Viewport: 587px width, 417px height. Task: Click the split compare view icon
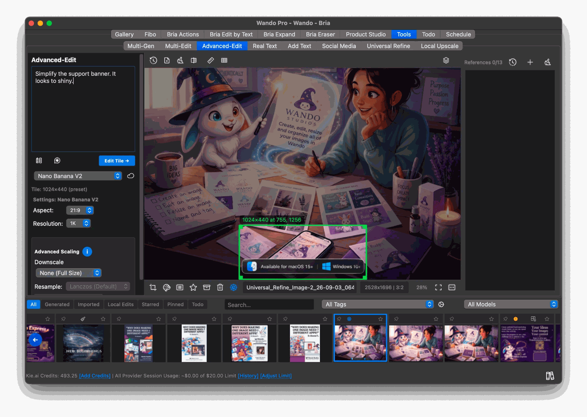(194, 60)
